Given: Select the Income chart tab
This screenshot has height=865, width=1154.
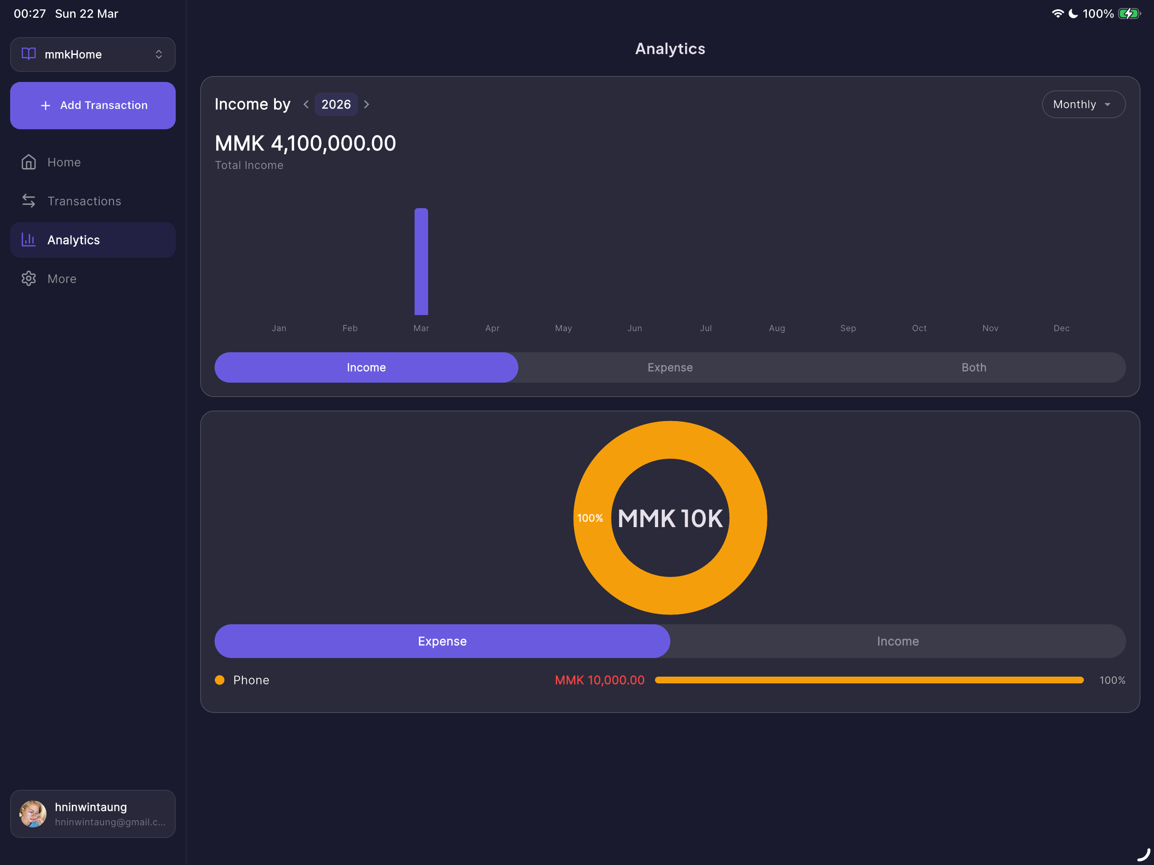Looking at the screenshot, I should pos(366,367).
